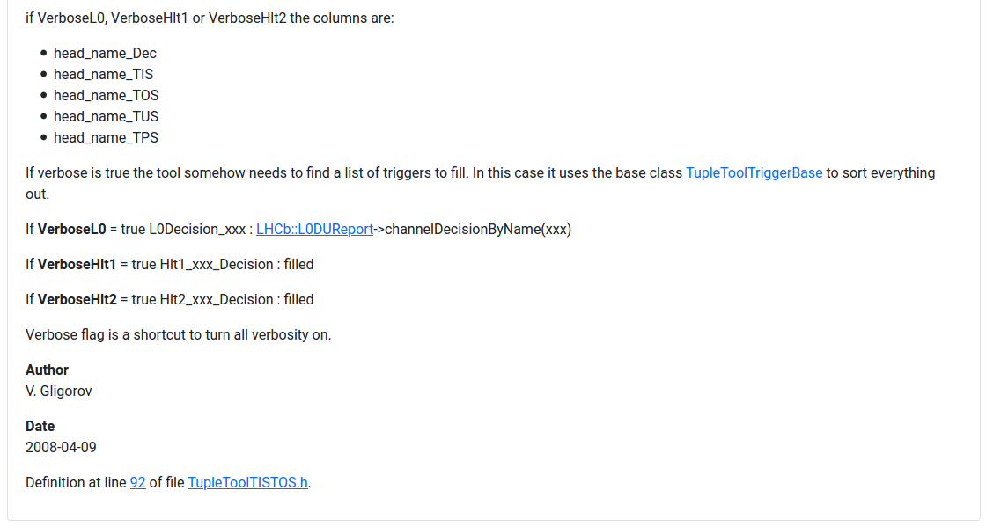
Task: Click the bold VerboseHlt2 text
Action: tap(77, 300)
